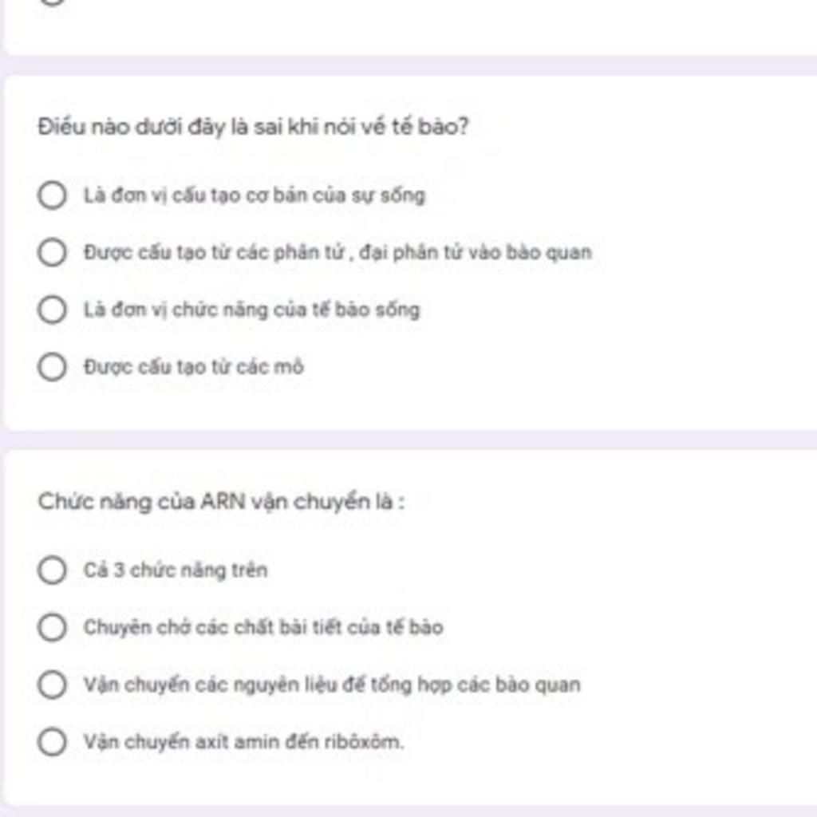
Task: Mark radio option 'Là đơn vị chức năng của tế bào sống'
Action: 52,310
